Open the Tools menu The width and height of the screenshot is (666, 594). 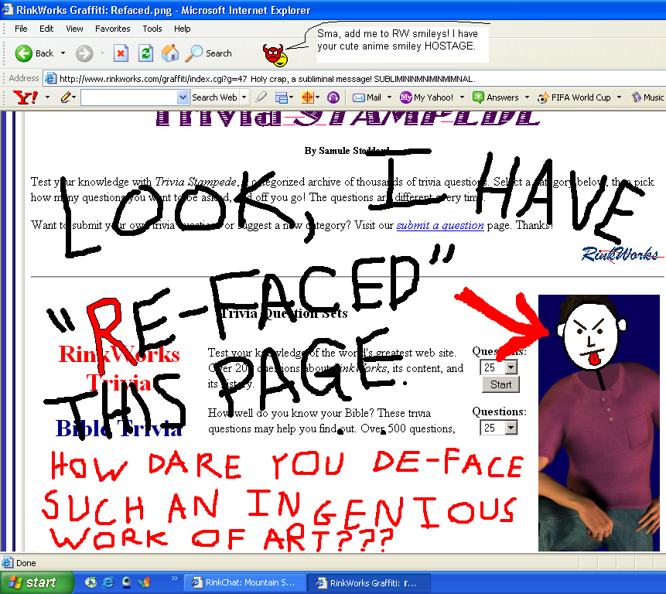click(x=152, y=29)
